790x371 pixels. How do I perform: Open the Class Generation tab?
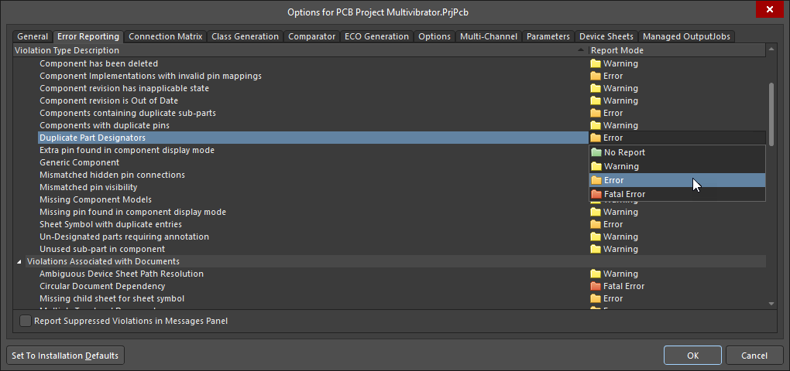point(245,36)
